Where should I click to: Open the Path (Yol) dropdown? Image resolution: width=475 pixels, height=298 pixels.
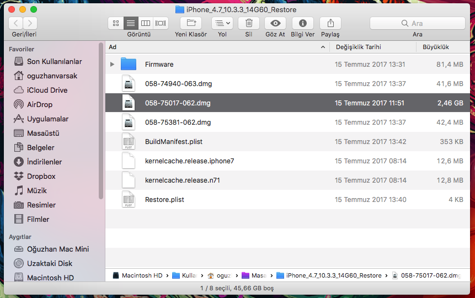click(x=222, y=23)
